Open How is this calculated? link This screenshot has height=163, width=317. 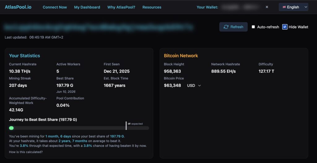click(26, 152)
